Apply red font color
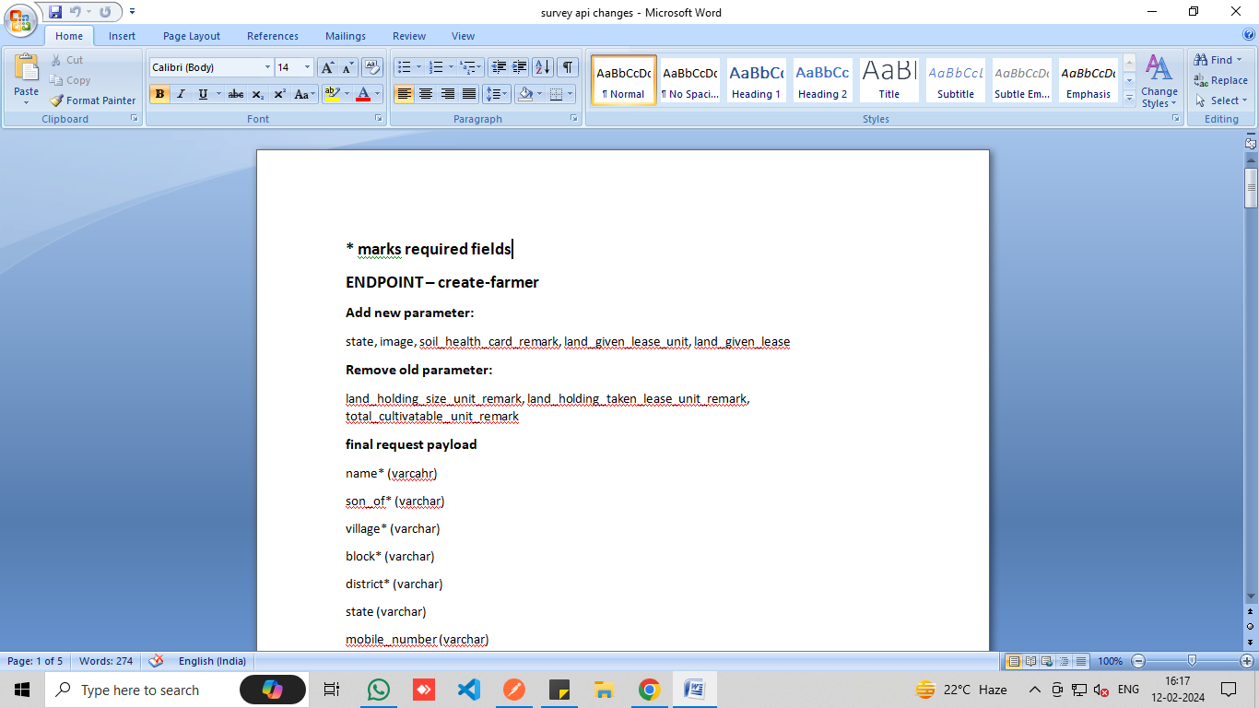The height and width of the screenshot is (708, 1259). pos(363,94)
